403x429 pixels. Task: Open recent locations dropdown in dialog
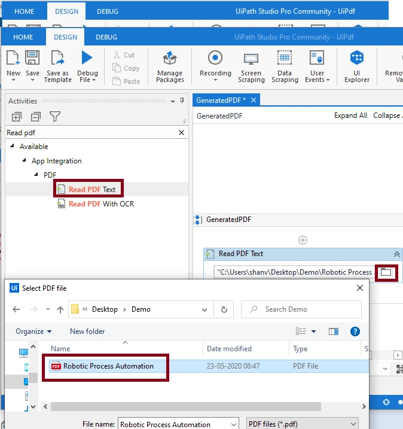tap(48, 309)
